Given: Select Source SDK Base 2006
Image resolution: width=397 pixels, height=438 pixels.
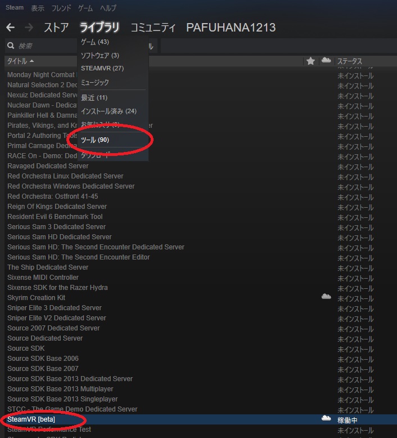Looking at the screenshot, I should tap(43, 359).
